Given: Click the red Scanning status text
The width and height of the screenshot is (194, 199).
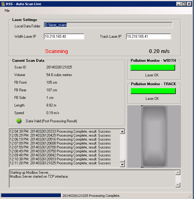Looking at the screenshot, I should (x=56, y=51).
